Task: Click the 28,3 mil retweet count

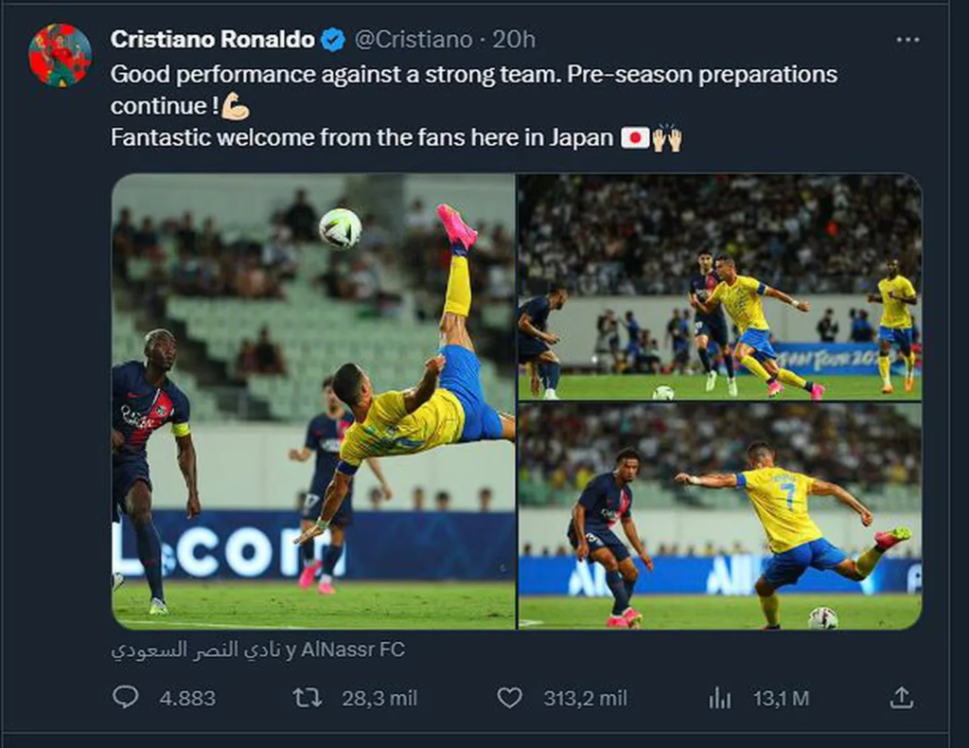Action: click(x=379, y=699)
